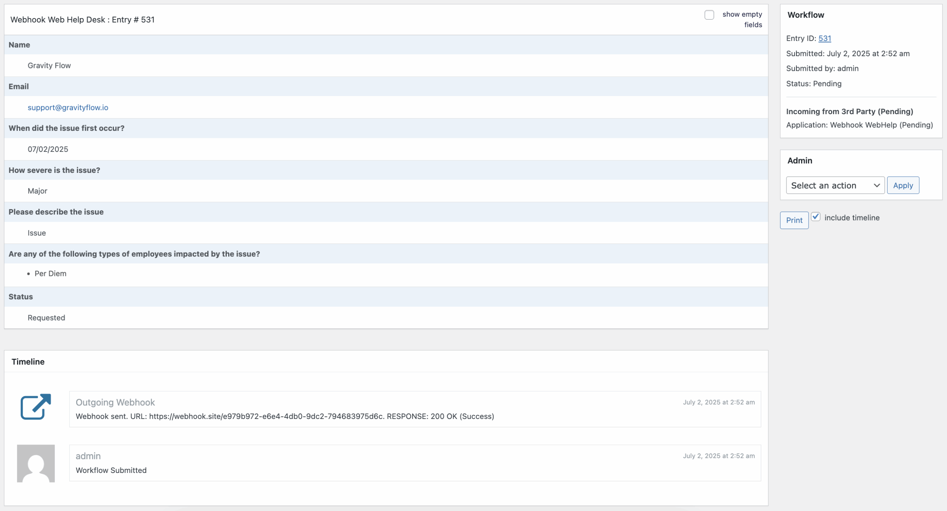Screen dimensions: 947x511
Task: Click the Apply button
Action: [903, 185]
